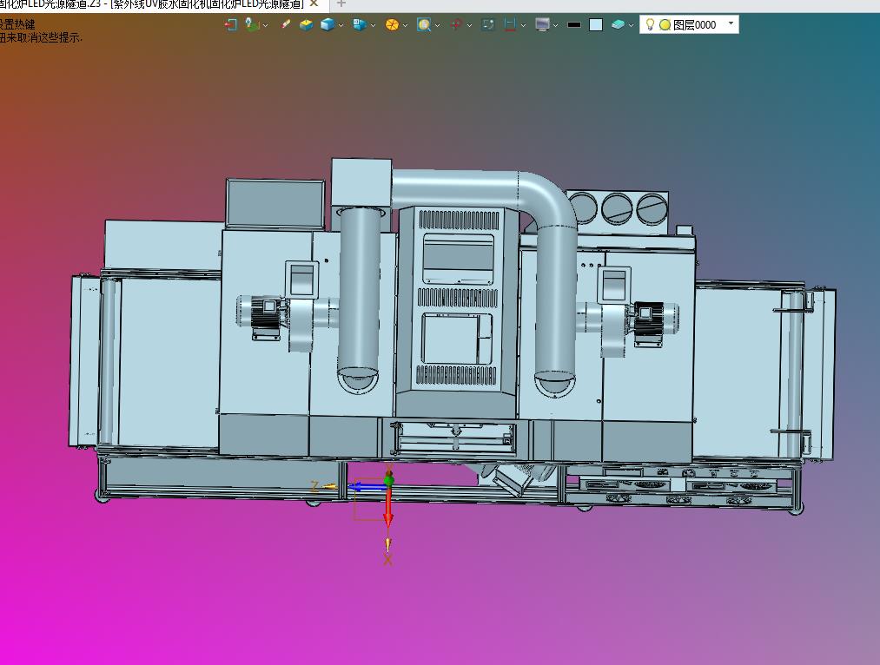Viewport: 880px width, 665px height.
Task: Click the red X axis arrow of triad
Action: (387, 506)
